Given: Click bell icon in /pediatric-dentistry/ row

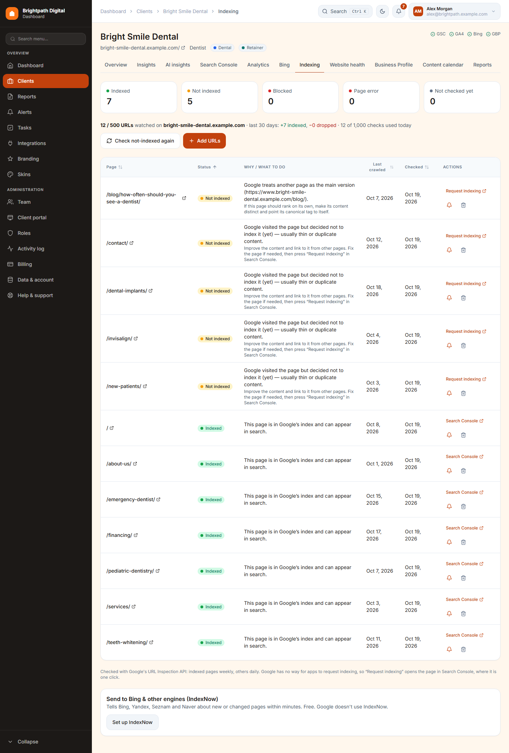Looking at the screenshot, I should [449, 578].
